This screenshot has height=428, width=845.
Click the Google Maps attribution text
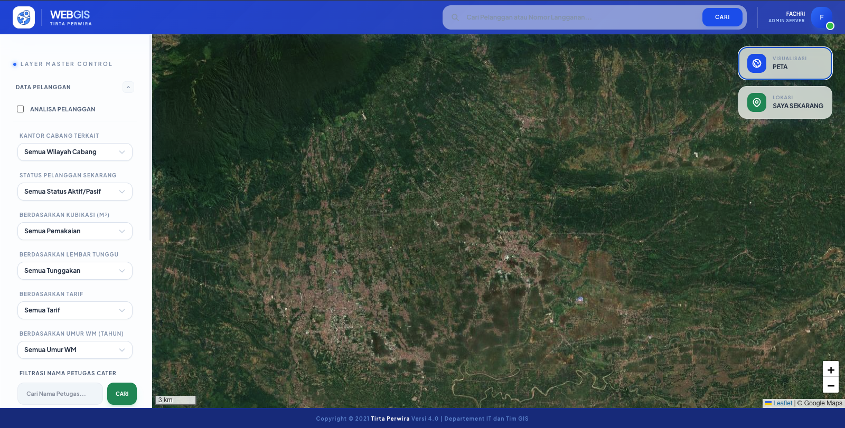820,403
